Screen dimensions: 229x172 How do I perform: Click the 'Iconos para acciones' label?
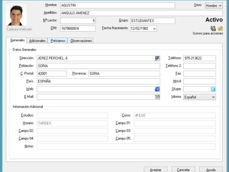pos(208,33)
